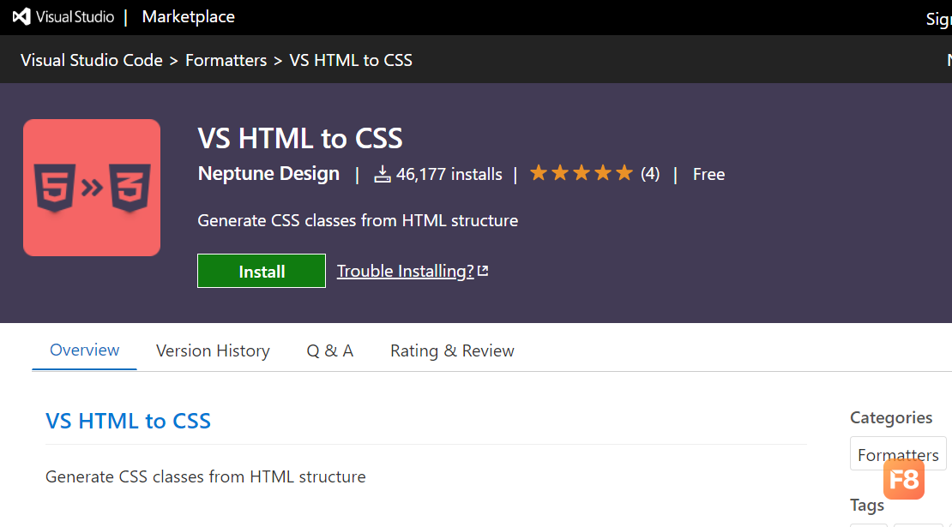
Task: Go to Visual Studio Code breadcrumb
Action: point(92,60)
